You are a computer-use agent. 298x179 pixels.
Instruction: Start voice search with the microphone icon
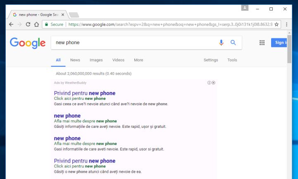pos(222,42)
